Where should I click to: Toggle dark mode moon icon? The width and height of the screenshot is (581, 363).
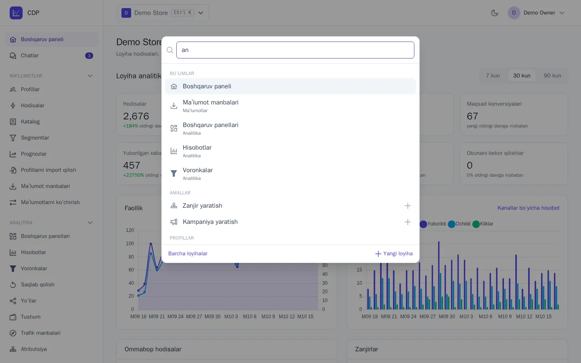[x=495, y=13]
